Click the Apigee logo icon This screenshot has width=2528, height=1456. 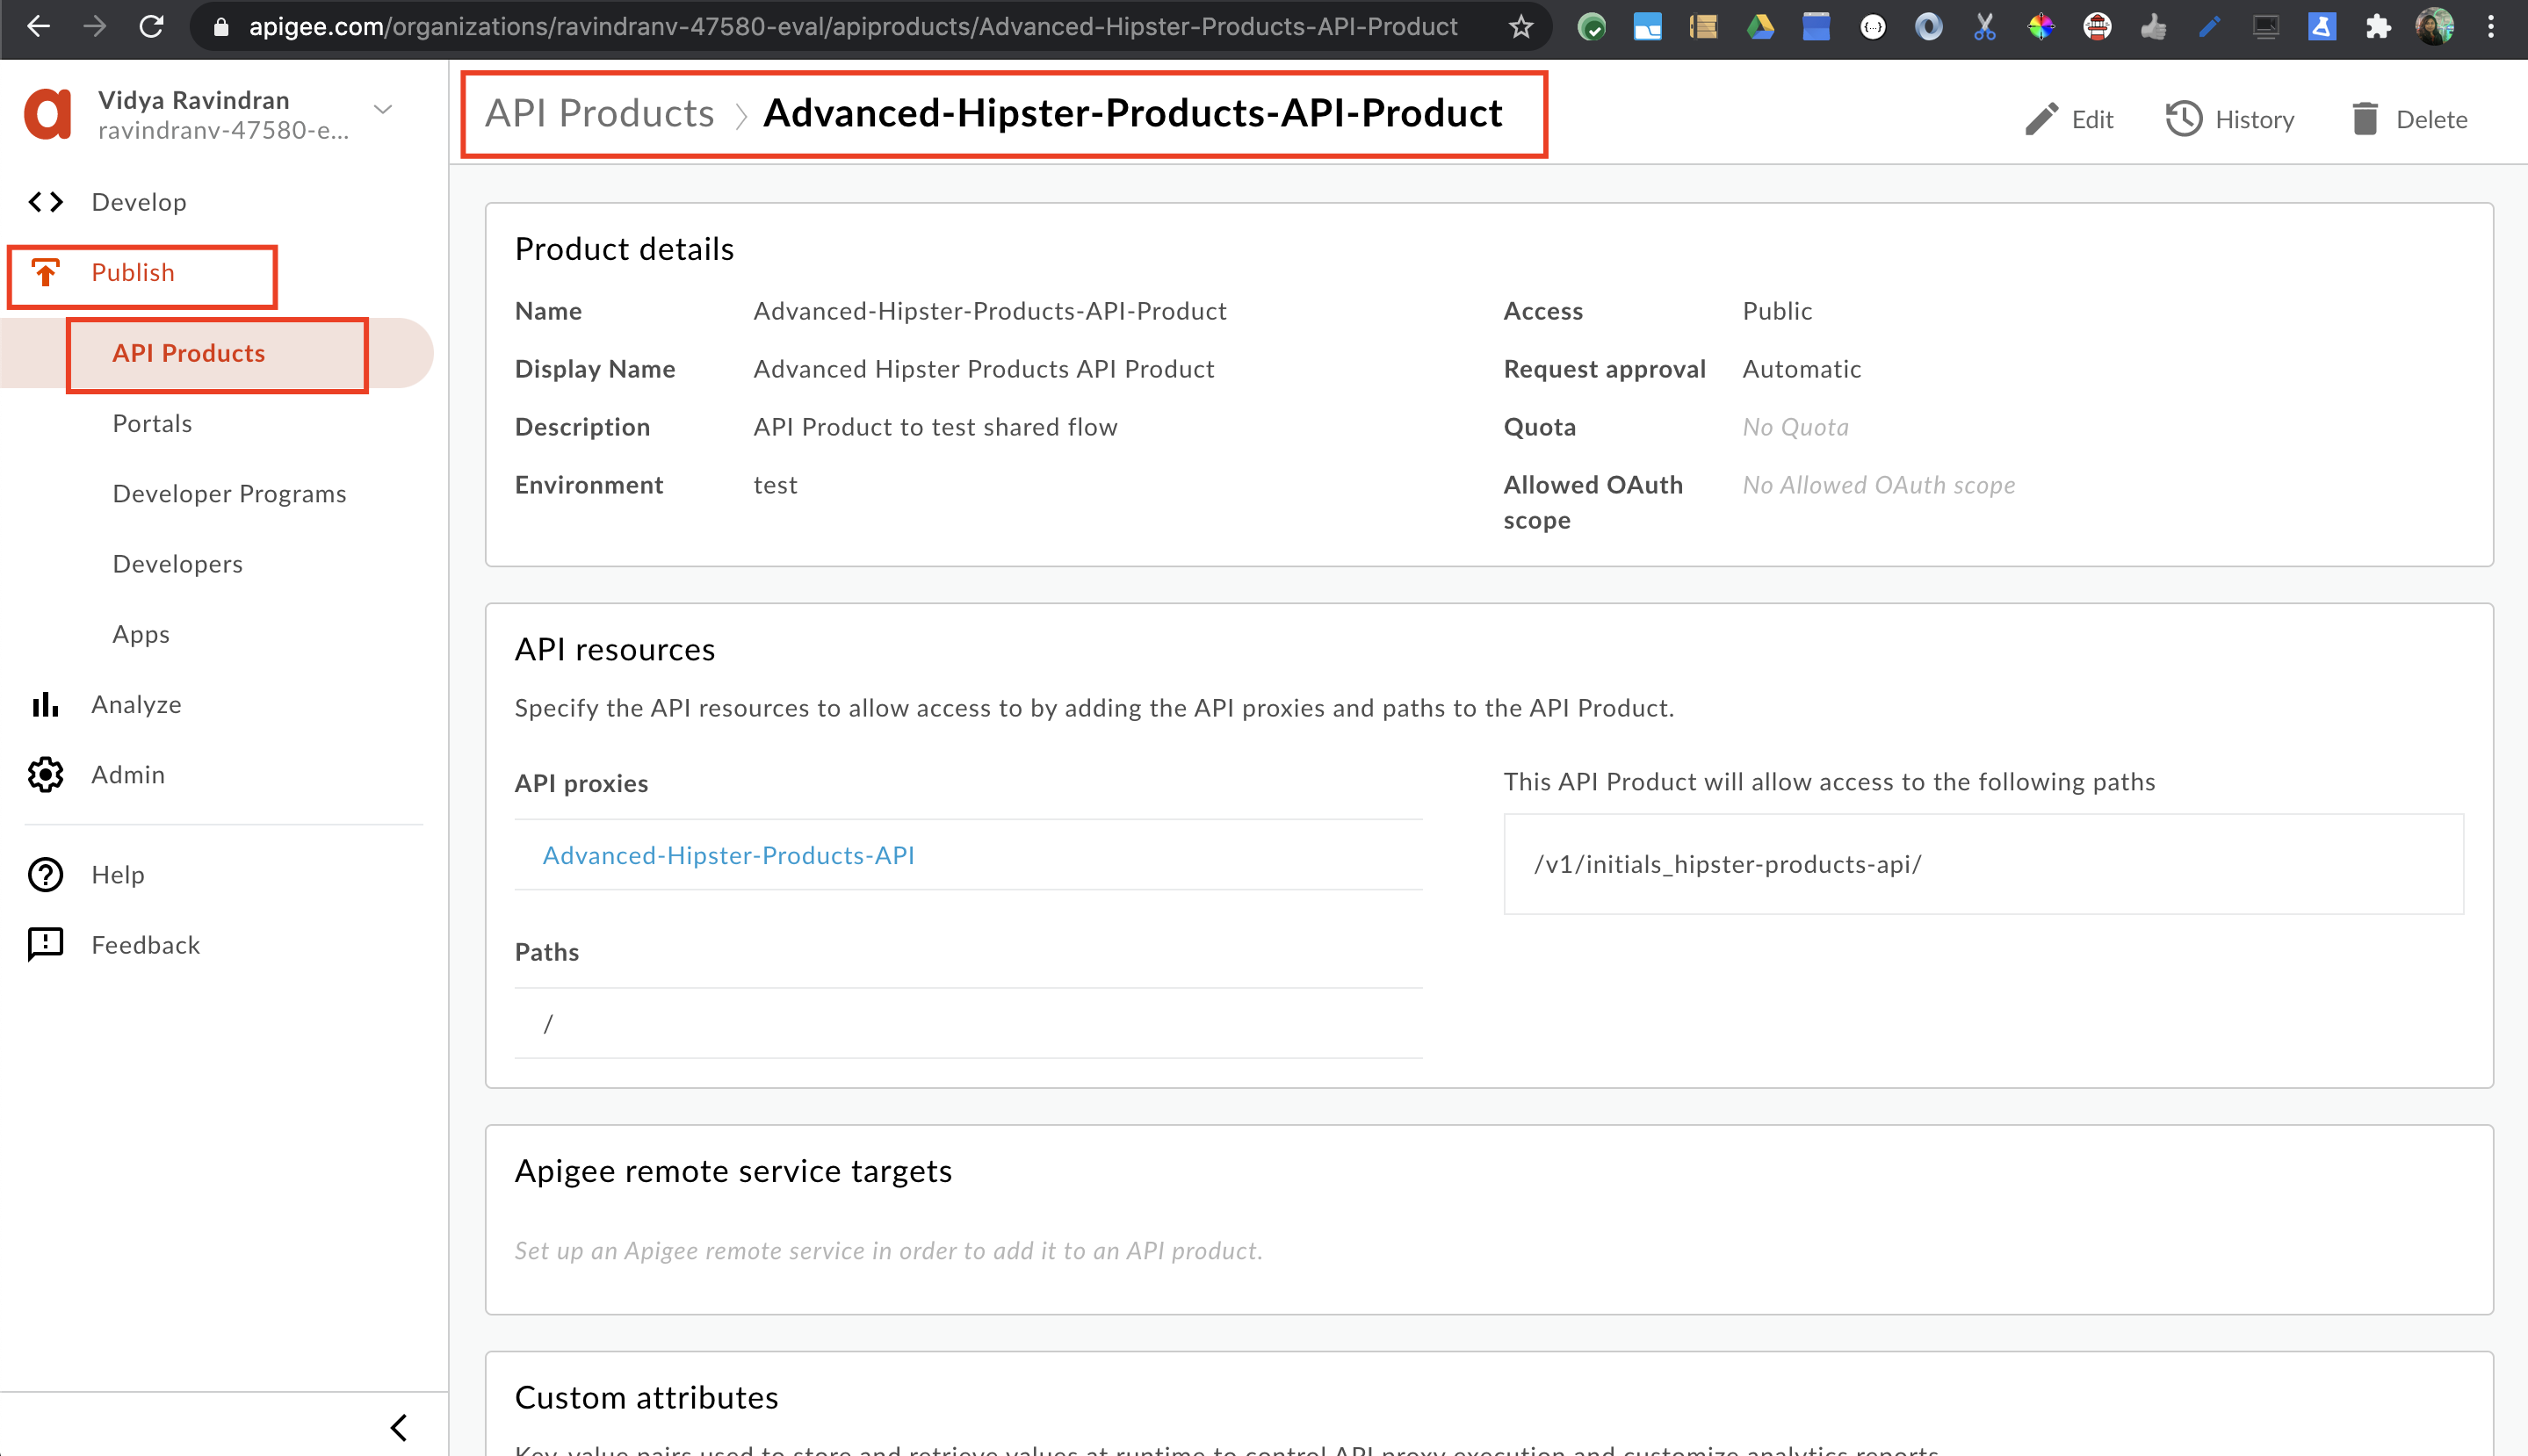pyautogui.click(x=48, y=114)
